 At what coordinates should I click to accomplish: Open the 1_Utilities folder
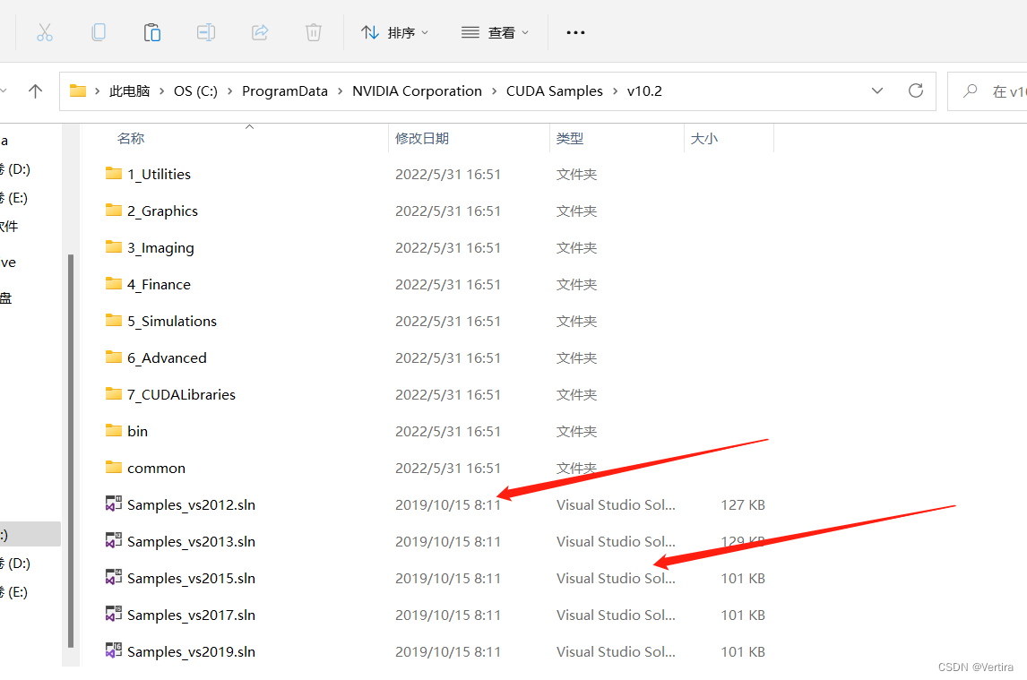tap(158, 174)
